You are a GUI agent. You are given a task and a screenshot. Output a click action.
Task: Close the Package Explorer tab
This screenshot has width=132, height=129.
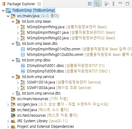39,4
